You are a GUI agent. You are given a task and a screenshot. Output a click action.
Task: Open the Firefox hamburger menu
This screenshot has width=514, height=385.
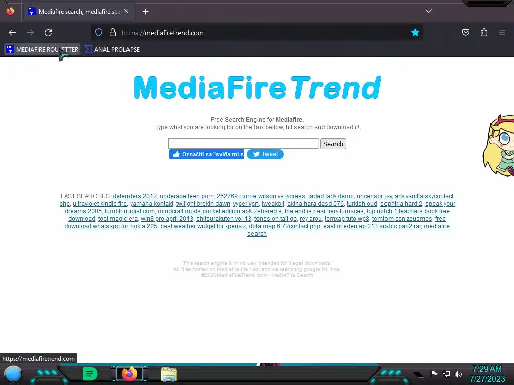point(502,32)
